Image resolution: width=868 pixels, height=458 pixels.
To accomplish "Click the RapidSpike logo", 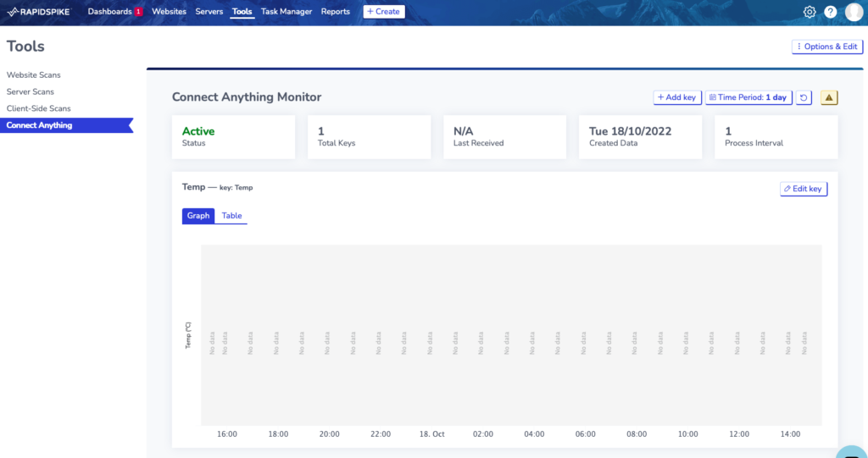I will pyautogui.click(x=39, y=12).
